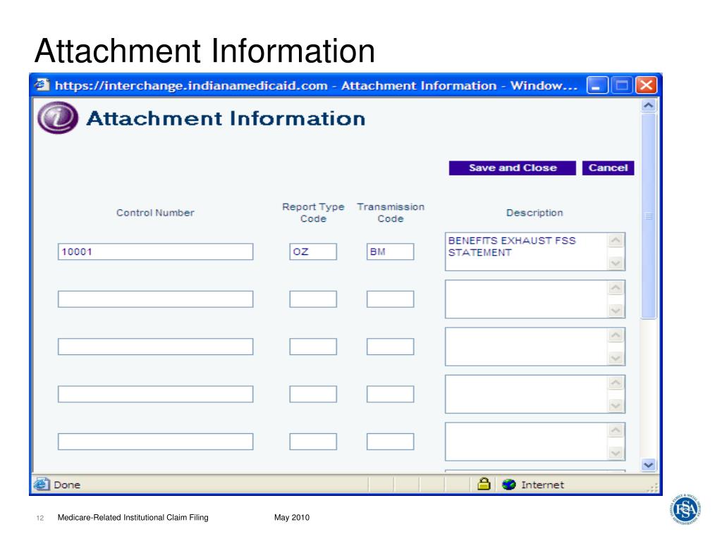Click the Internet Explorer page icon in title bar

tap(42, 85)
